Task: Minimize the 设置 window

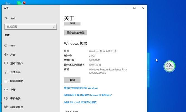Action: [x=126, y=8]
